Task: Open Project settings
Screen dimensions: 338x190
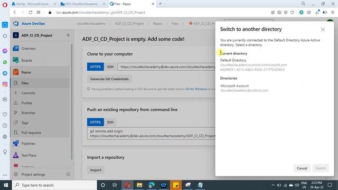Action: coord(33,174)
